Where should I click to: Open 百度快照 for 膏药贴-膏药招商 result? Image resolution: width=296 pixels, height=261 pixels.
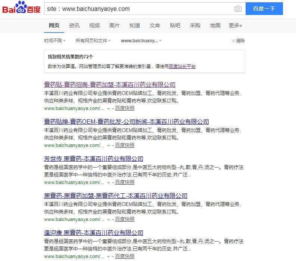[125, 108]
